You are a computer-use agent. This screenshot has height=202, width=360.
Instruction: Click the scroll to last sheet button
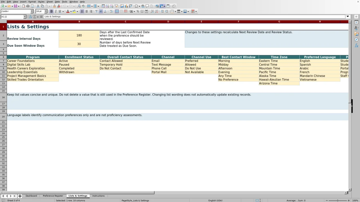click(x=15, y=196)
